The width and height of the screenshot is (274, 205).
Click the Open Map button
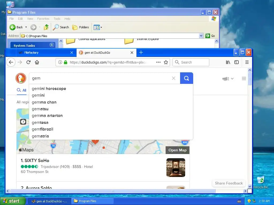pyautogui.click(x=177, y=150)
